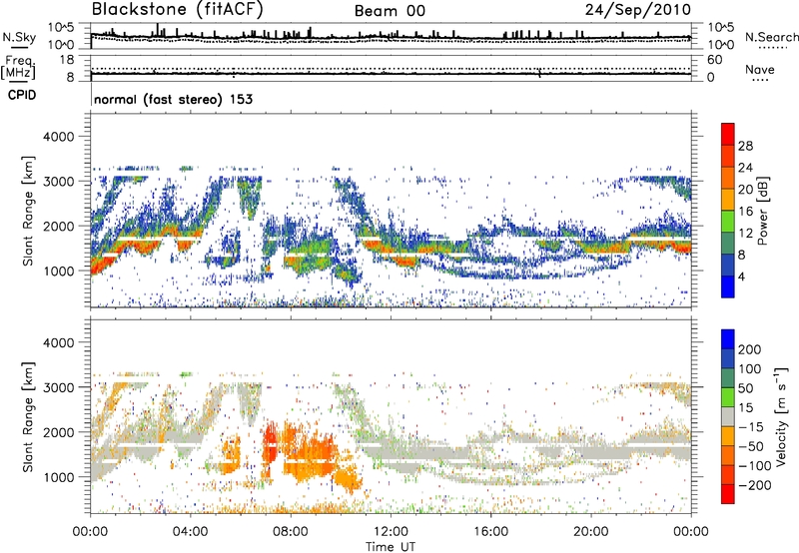
Task: Click the Slant Range label of velocity panel
Action: (28, 416)
